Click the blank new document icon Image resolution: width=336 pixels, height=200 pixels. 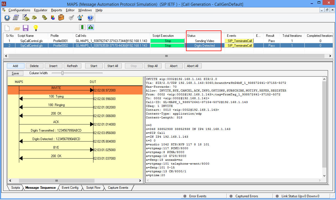(x=7, y=28)
